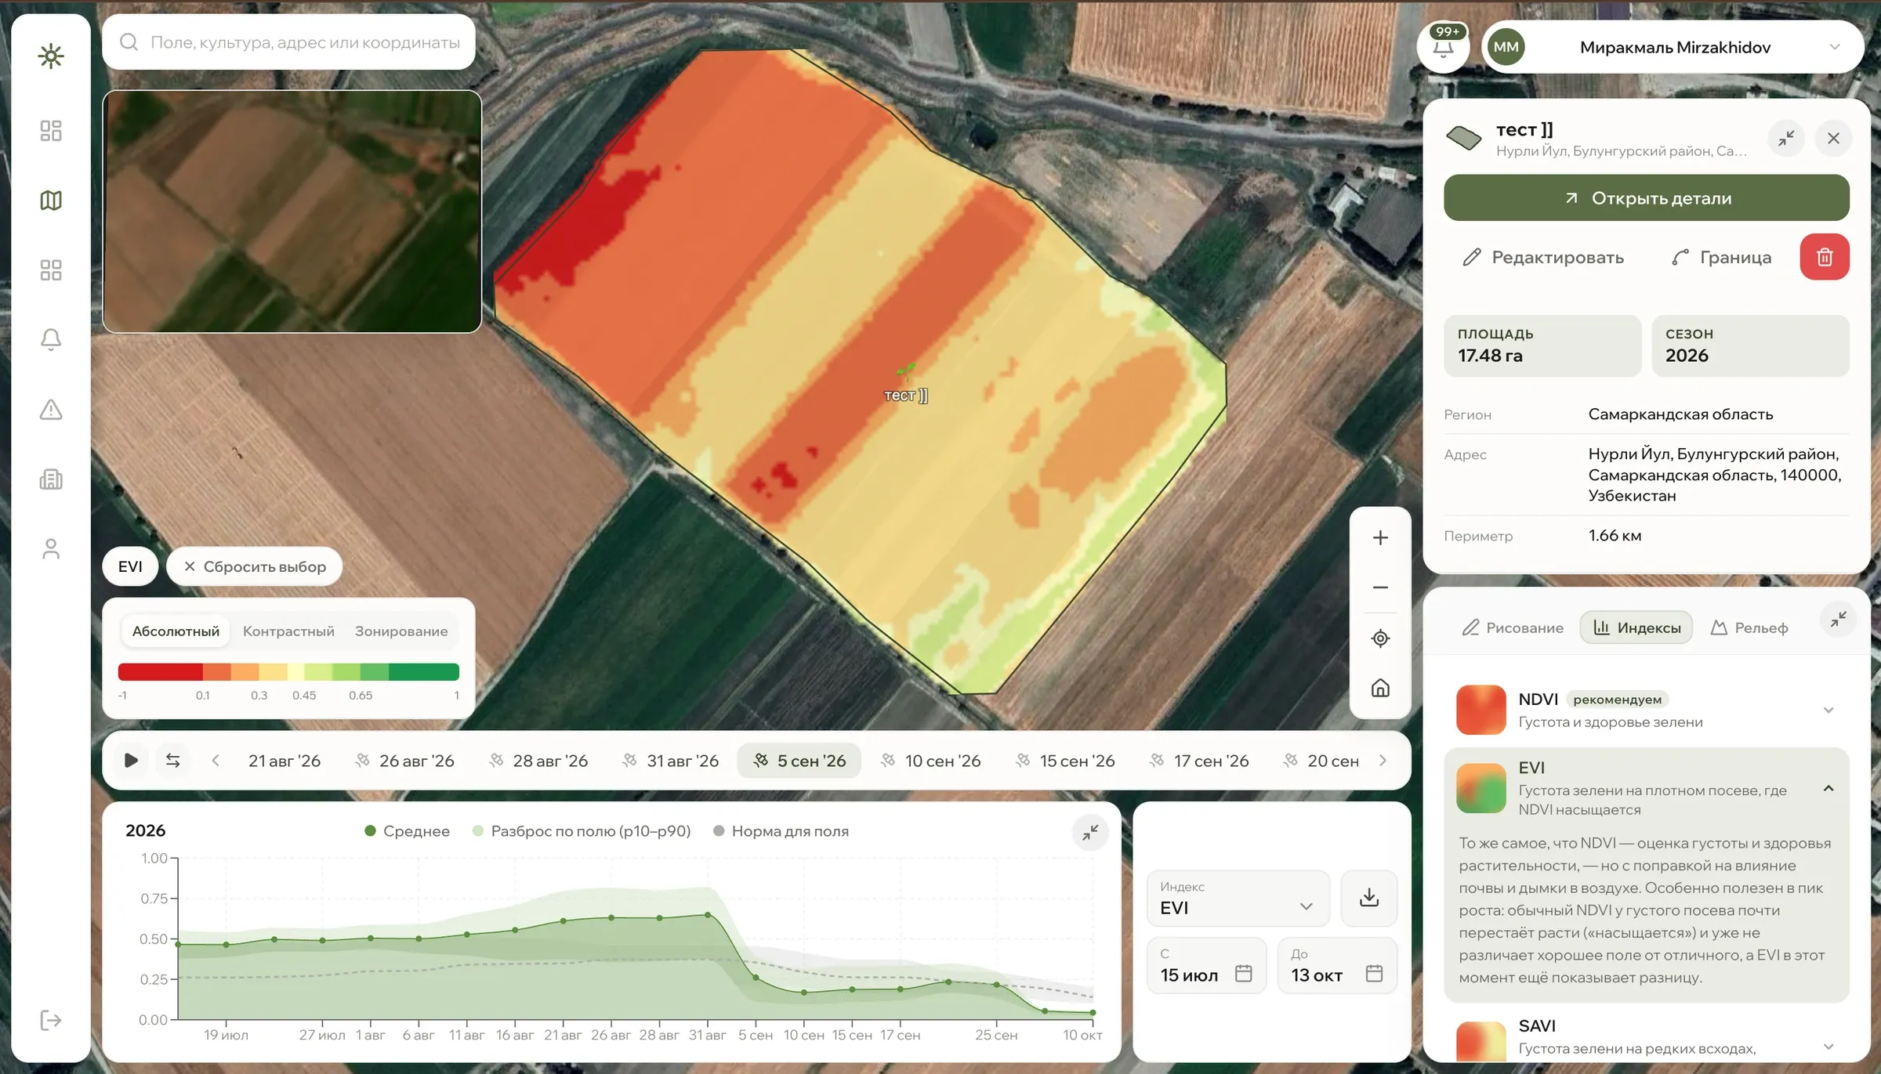
Task: Open the Индекс EVI dropdown
Action: coord(1238,898)
